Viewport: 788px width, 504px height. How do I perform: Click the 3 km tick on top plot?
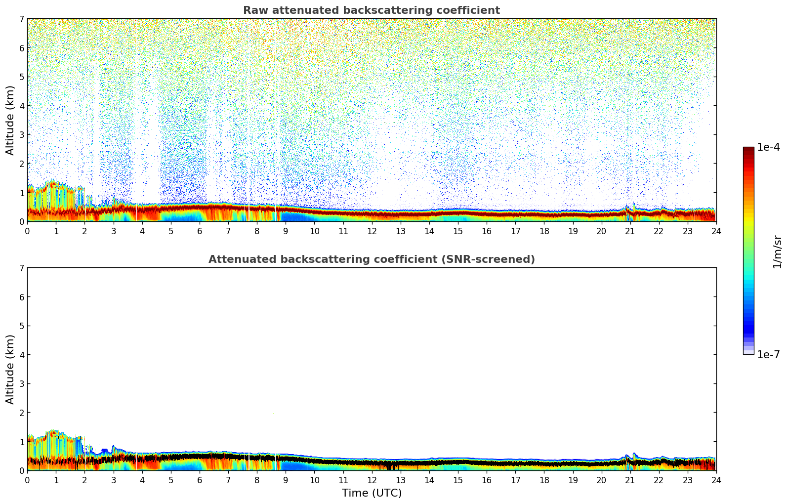click(21, 134)
